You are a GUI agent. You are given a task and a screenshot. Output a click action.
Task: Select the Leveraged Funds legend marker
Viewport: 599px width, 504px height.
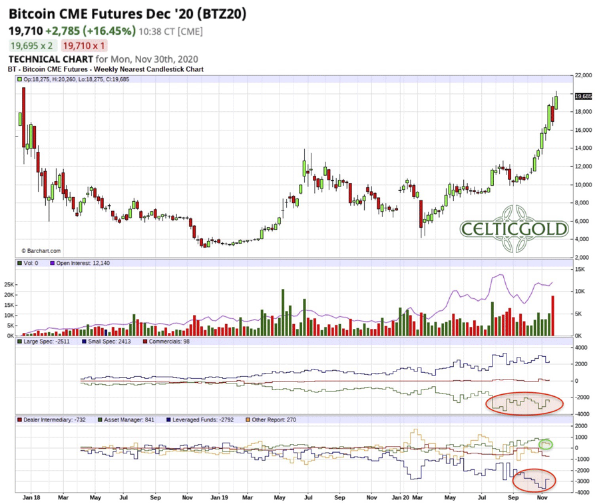167,419
